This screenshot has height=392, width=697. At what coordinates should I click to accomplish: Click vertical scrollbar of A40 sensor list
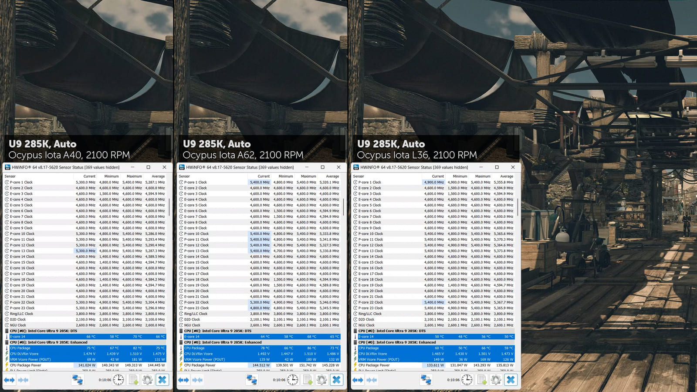point(169,207)
